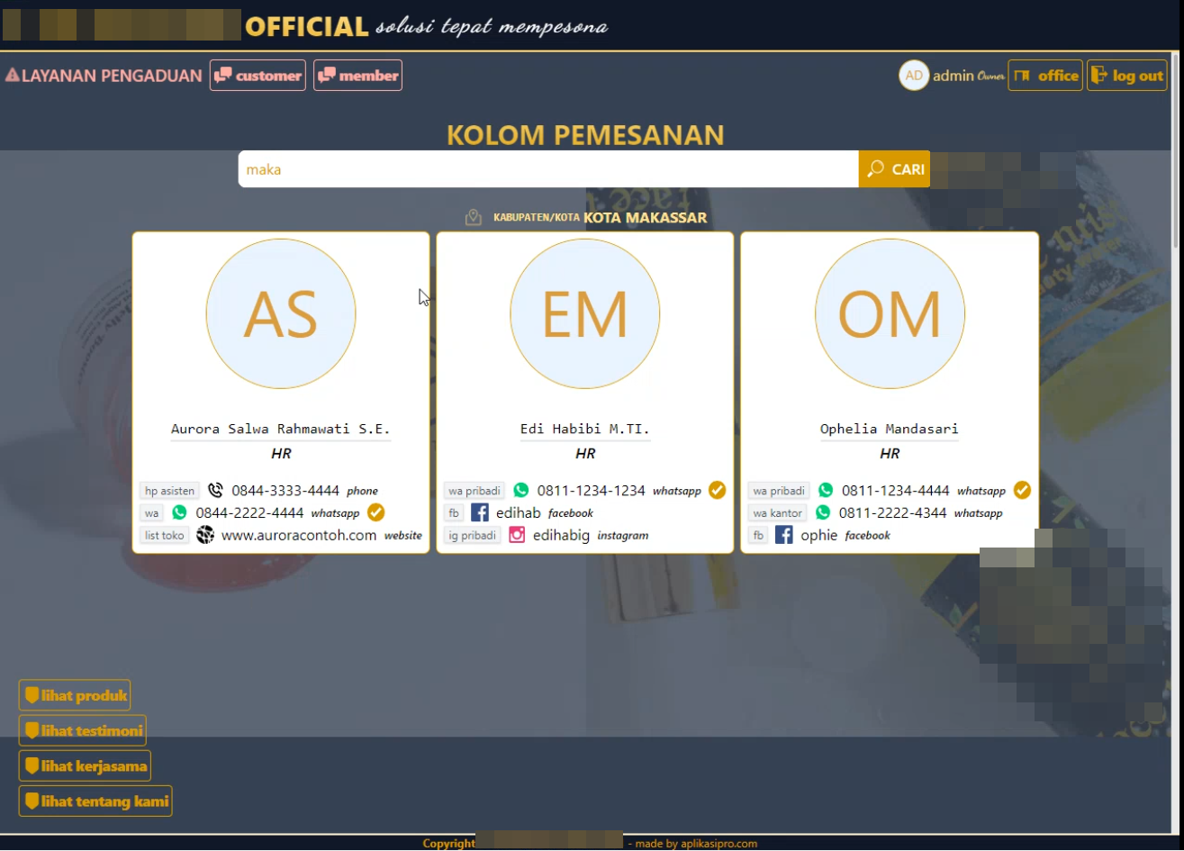Open lihat produk
The width and height of the screenshot is (1184, 851).
tap(75, 695)
